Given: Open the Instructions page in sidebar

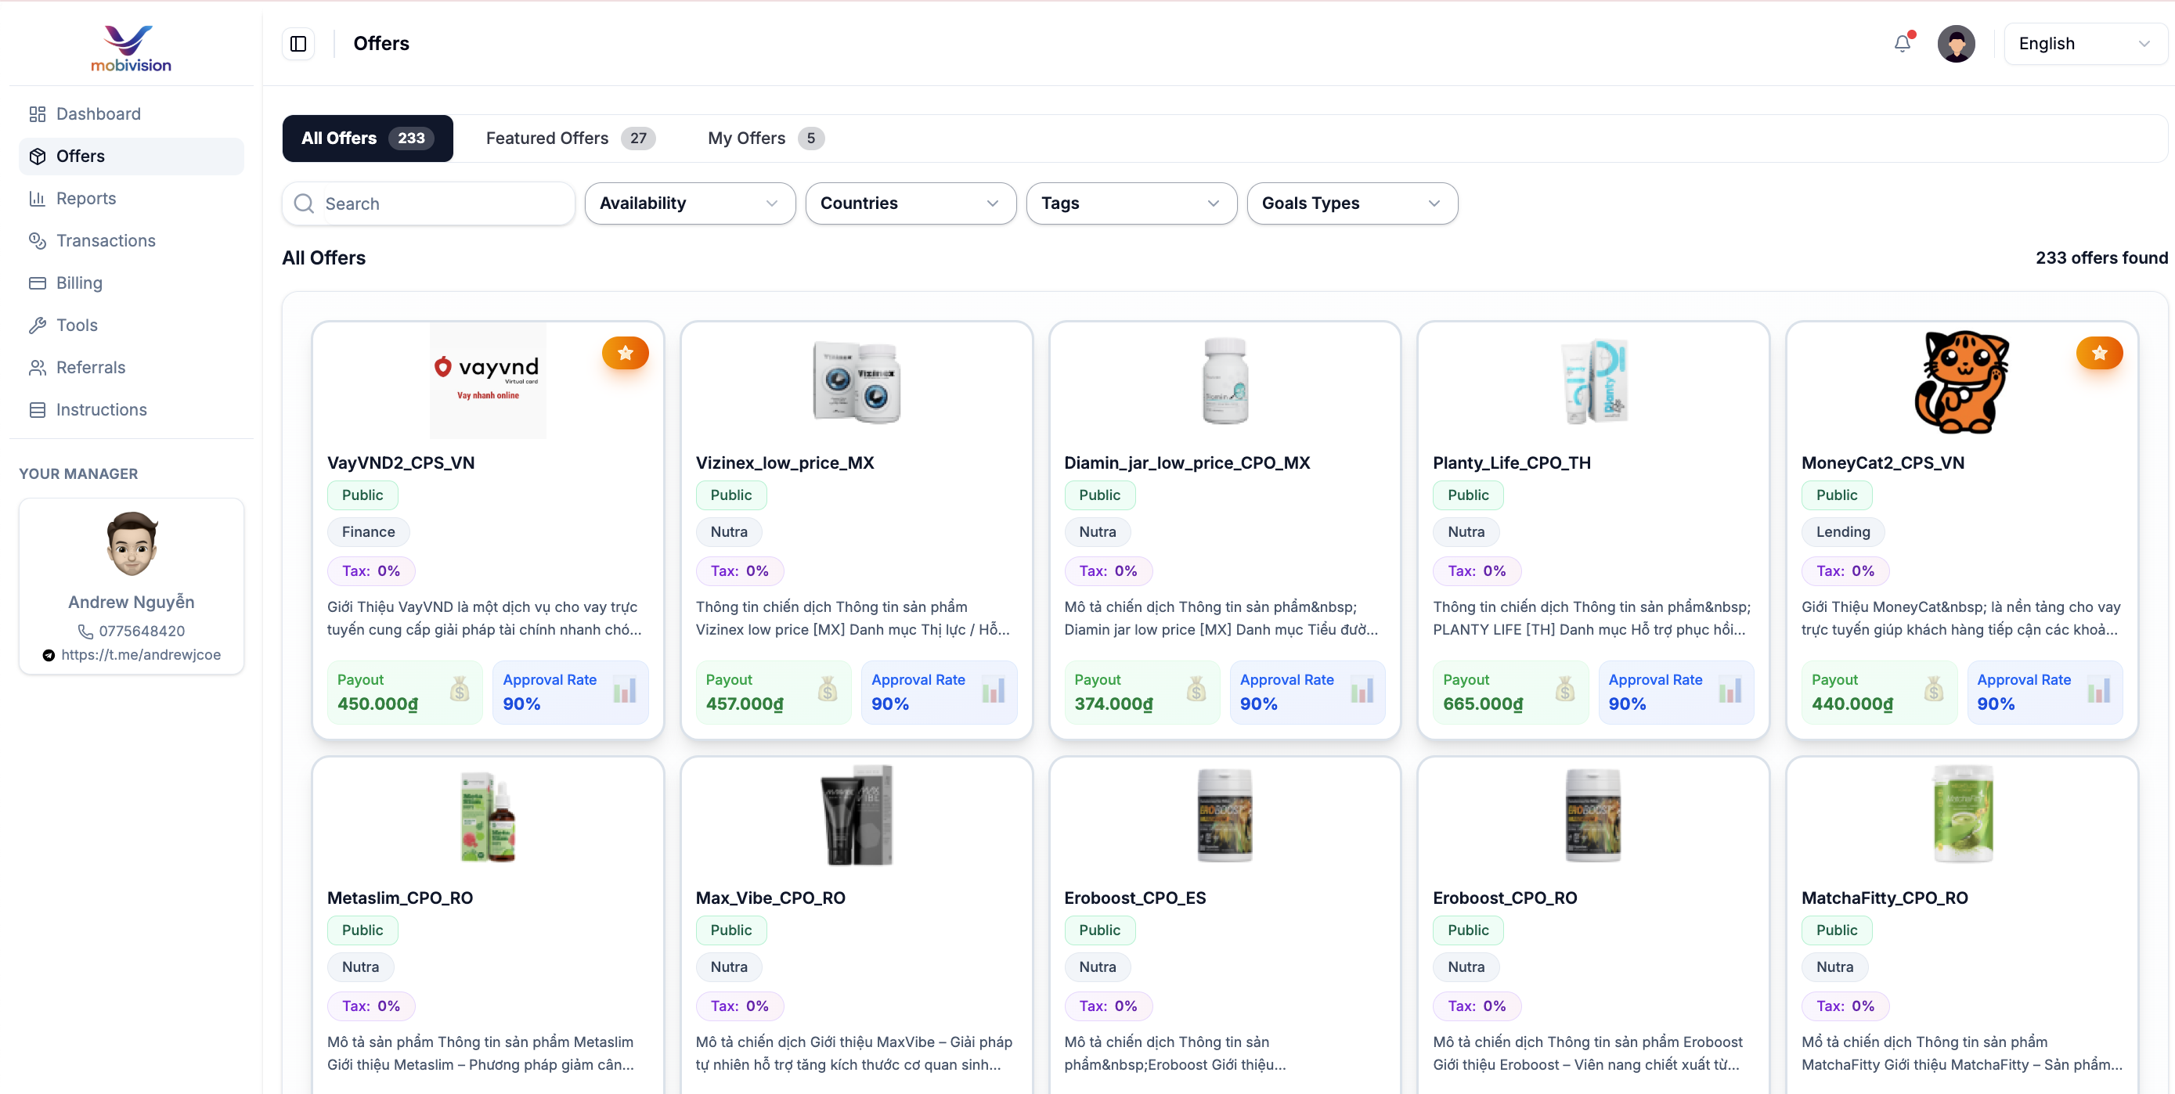Looking at the screenshot, I should click(x=100, y=409).
